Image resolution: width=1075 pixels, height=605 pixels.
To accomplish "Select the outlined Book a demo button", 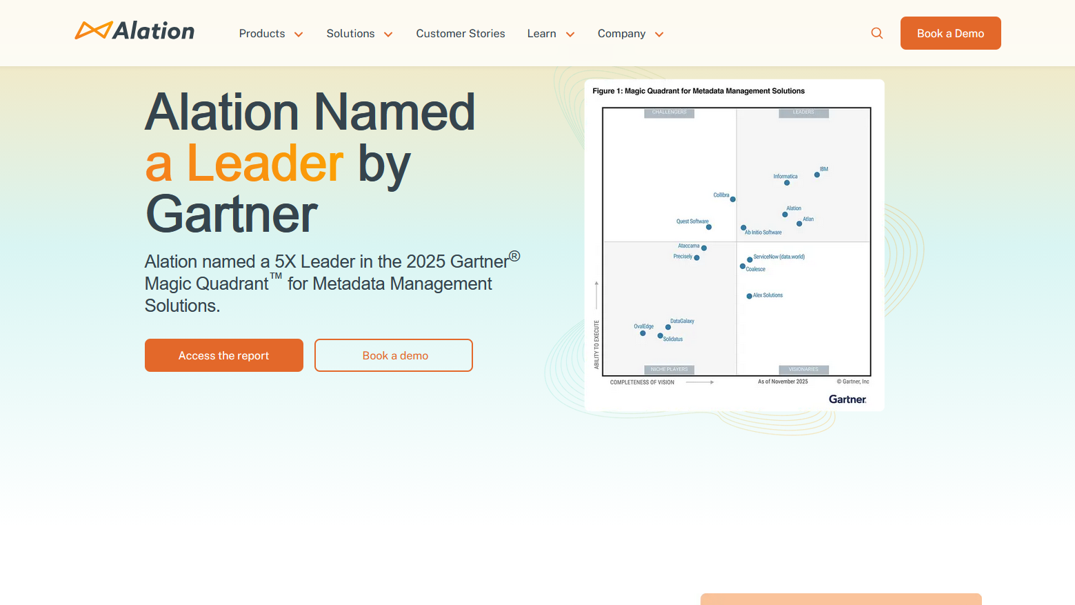I will [393, 355].
